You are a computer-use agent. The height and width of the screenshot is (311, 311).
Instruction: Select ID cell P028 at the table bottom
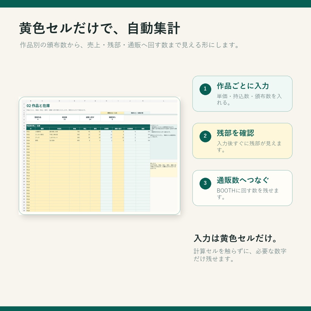click(x=31, y=211)
